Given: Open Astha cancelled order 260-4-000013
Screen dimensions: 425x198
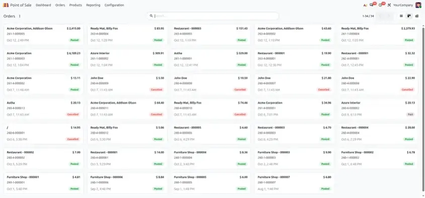Looking at the screenshot, I should click(x=44, y=109).
